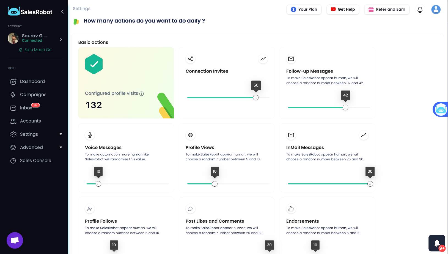Click the trend icon on InMail Messages card
The image size is (448, 254).
tap(364, 135)
